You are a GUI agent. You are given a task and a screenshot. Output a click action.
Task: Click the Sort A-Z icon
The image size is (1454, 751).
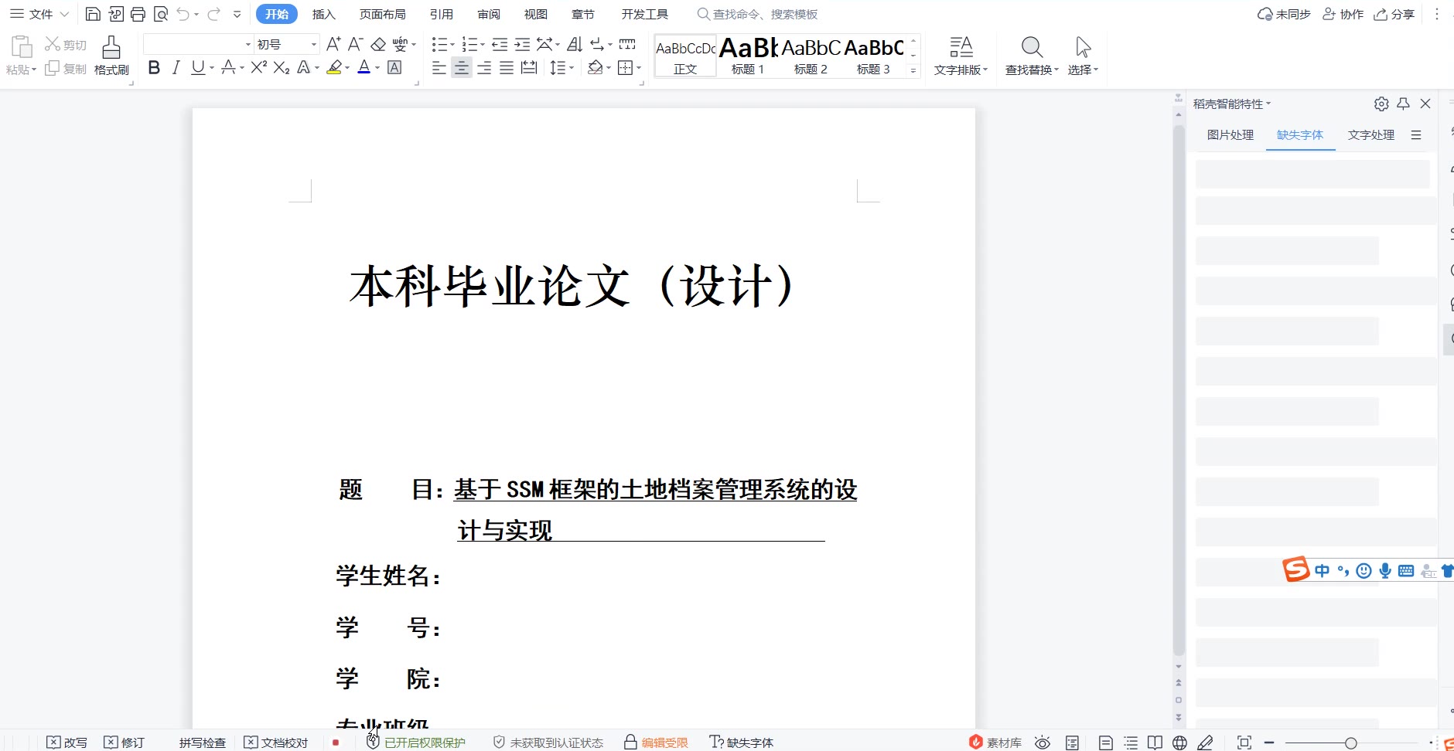[575, 44]
